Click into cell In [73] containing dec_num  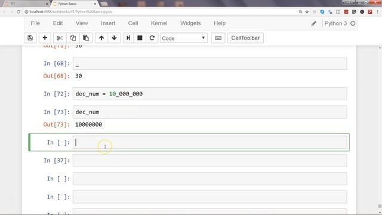tap(210, 112)
